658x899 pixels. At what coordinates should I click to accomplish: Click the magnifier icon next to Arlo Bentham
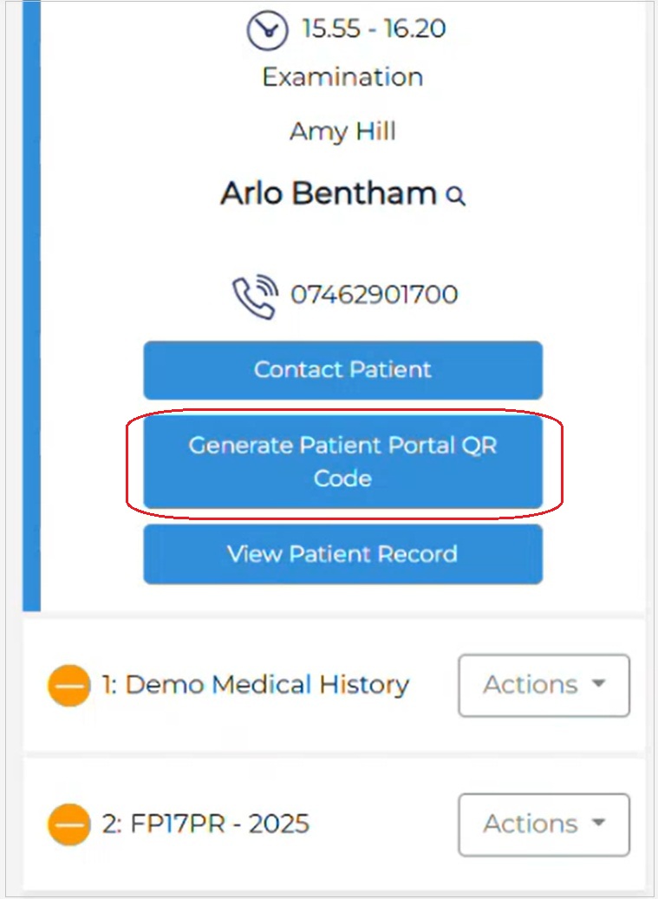[456, 196]
